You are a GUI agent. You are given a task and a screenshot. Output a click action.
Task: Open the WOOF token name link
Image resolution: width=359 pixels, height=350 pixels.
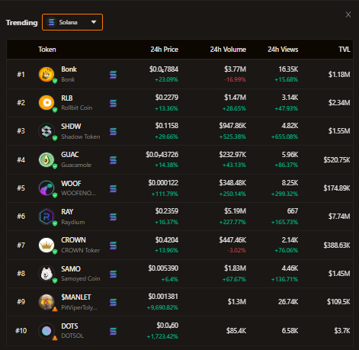71,183
